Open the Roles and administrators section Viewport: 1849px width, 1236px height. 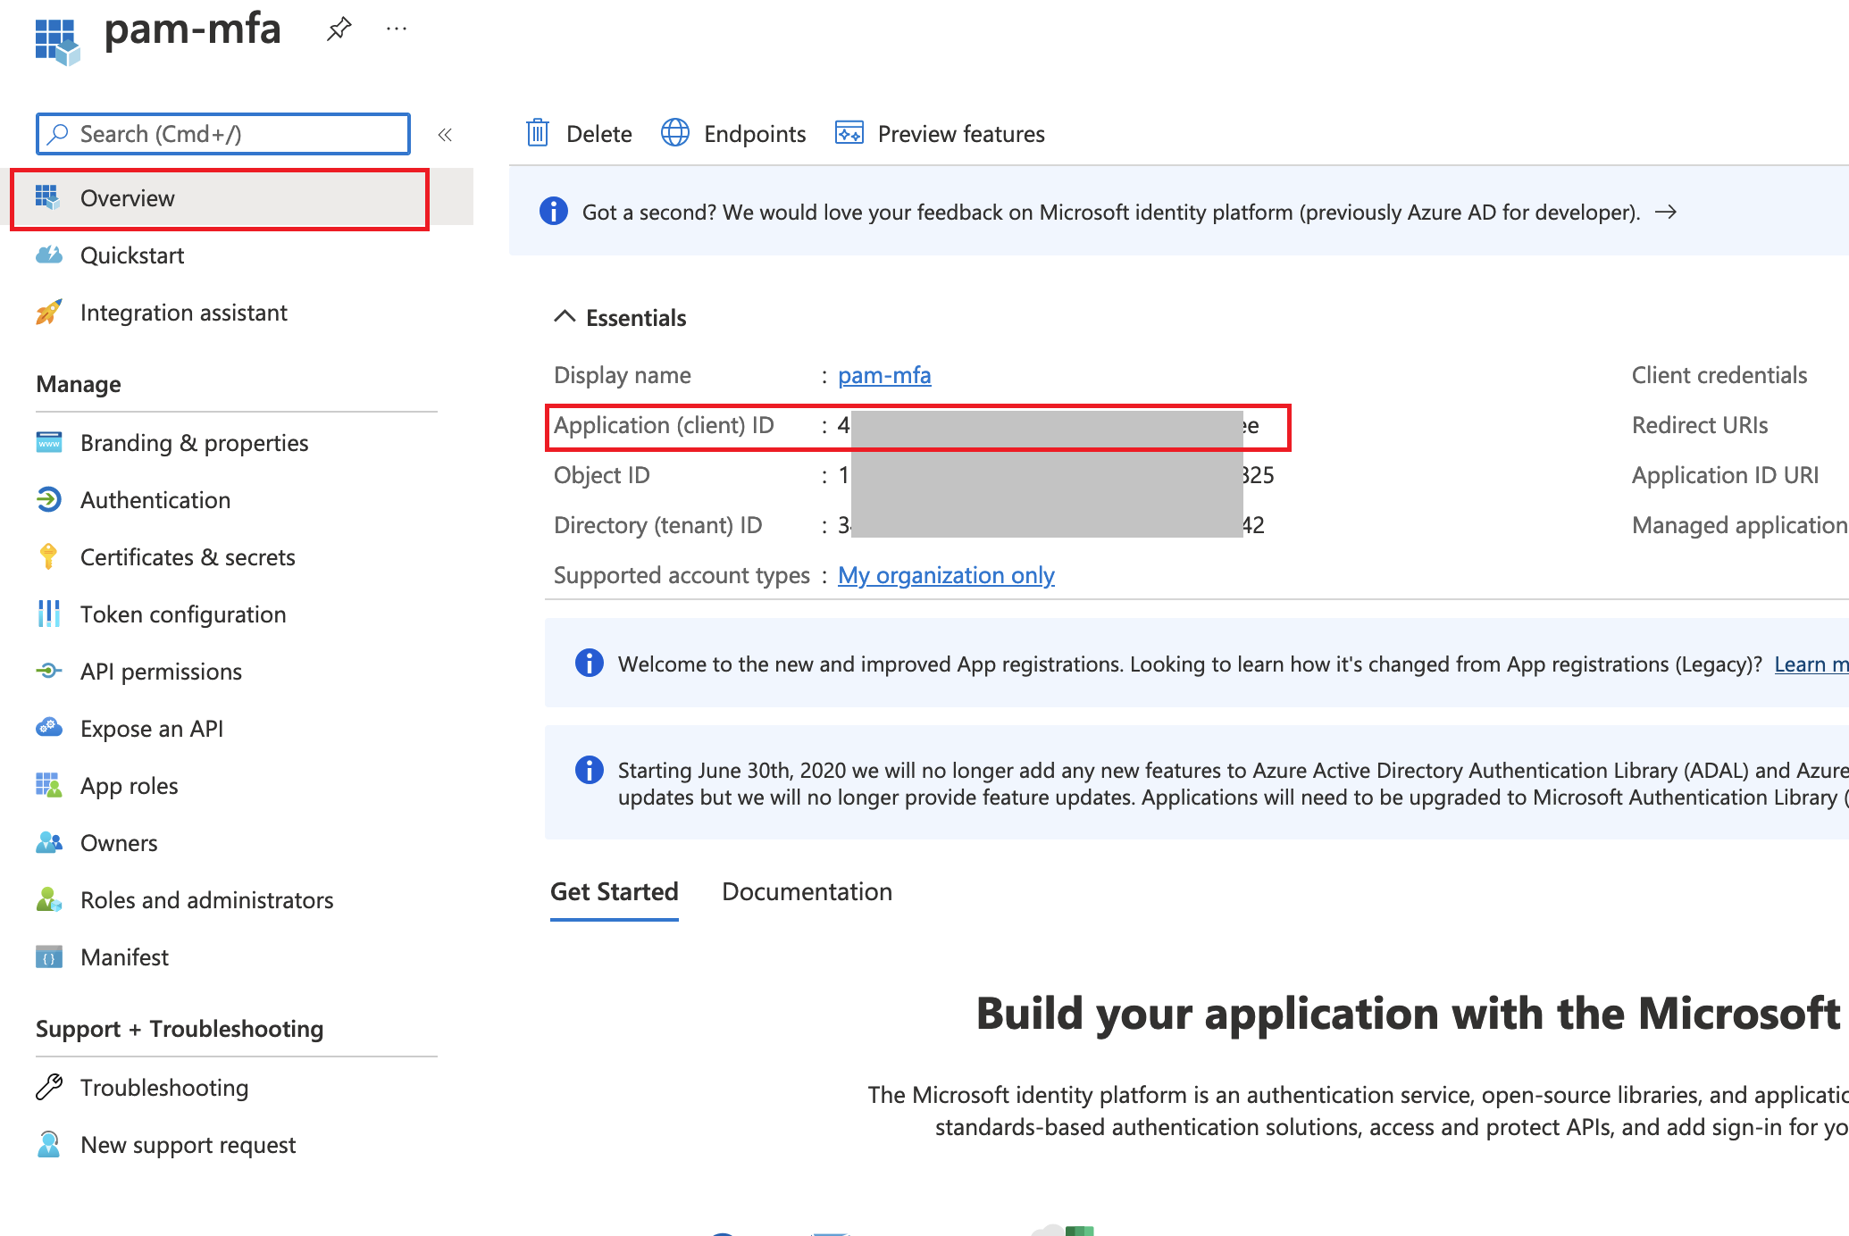(x=206, y=899)
